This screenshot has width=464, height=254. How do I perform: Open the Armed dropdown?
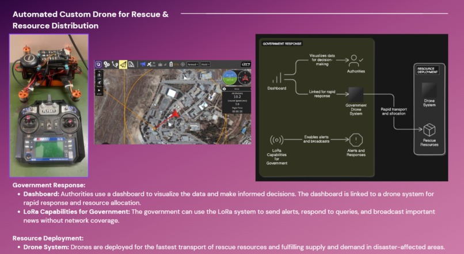point(193,65)
